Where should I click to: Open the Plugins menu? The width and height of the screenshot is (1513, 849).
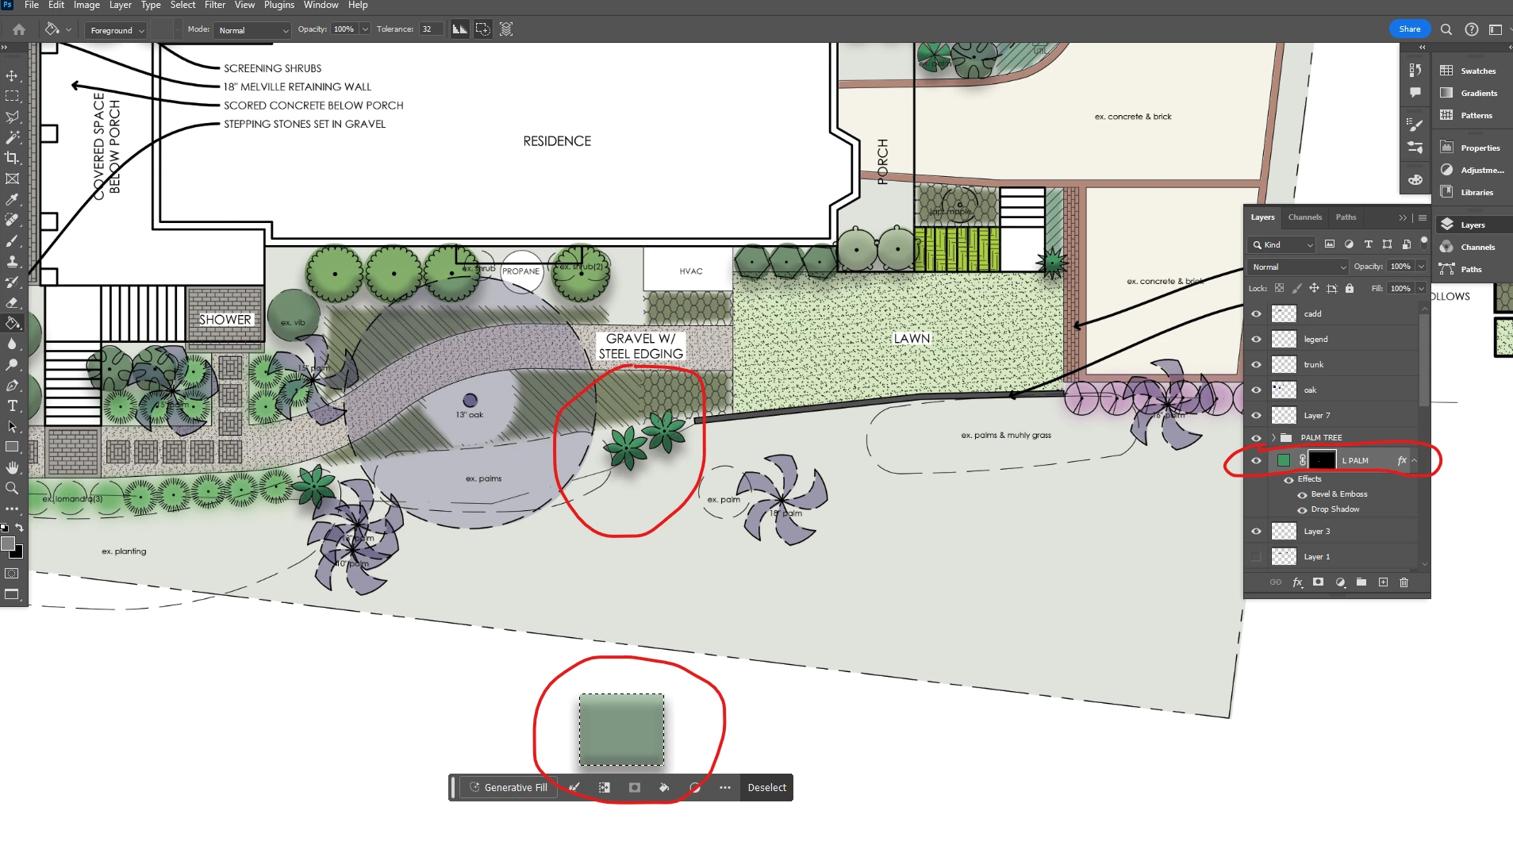tap(279, 5)
